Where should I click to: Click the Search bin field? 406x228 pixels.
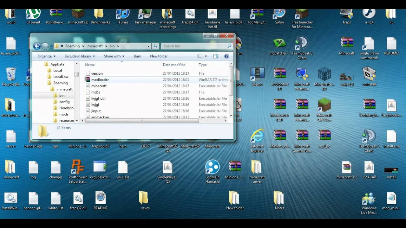[x=197, y=46]
